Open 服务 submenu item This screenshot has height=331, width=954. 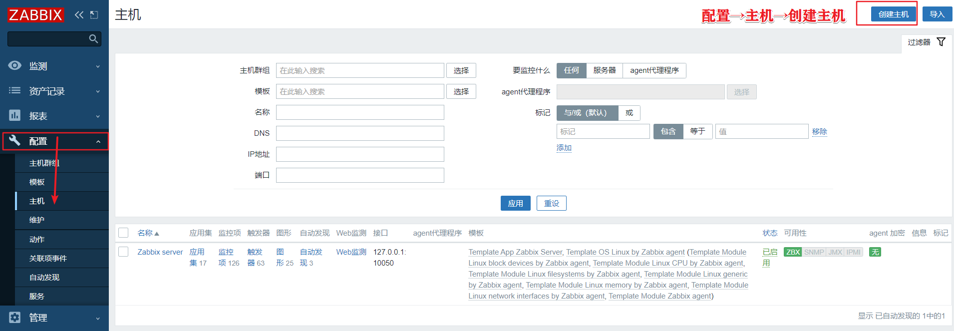[62, 297]
